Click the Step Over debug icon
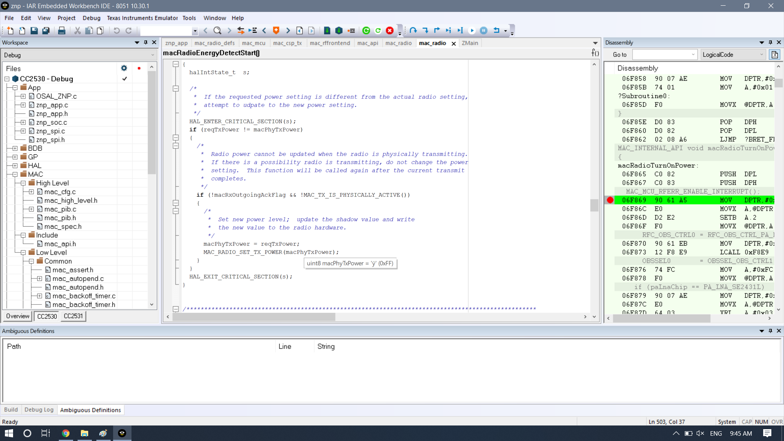Image resolution: width=784 pixels, height=441 pixels. pyautogui.click(x=413, y=31)
